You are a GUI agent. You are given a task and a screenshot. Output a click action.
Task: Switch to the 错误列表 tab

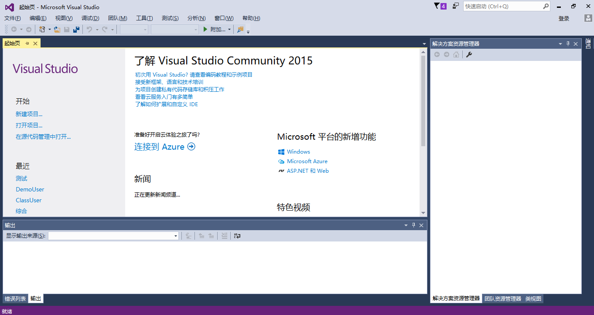15,299
